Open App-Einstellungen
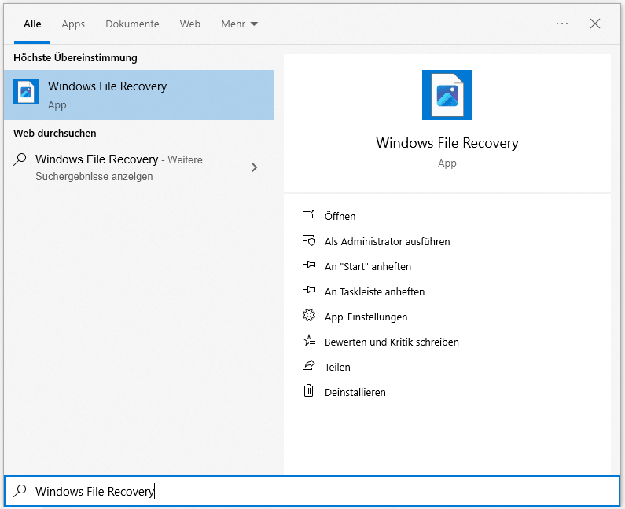 pyautogui.click(x=366, y=317)
